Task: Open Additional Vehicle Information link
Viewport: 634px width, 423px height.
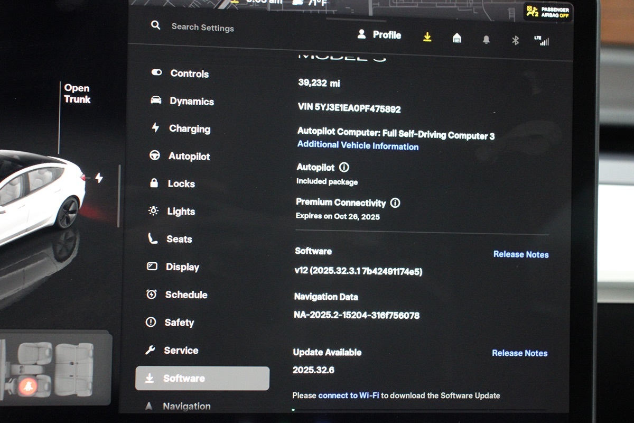Action: coord(358,146)
